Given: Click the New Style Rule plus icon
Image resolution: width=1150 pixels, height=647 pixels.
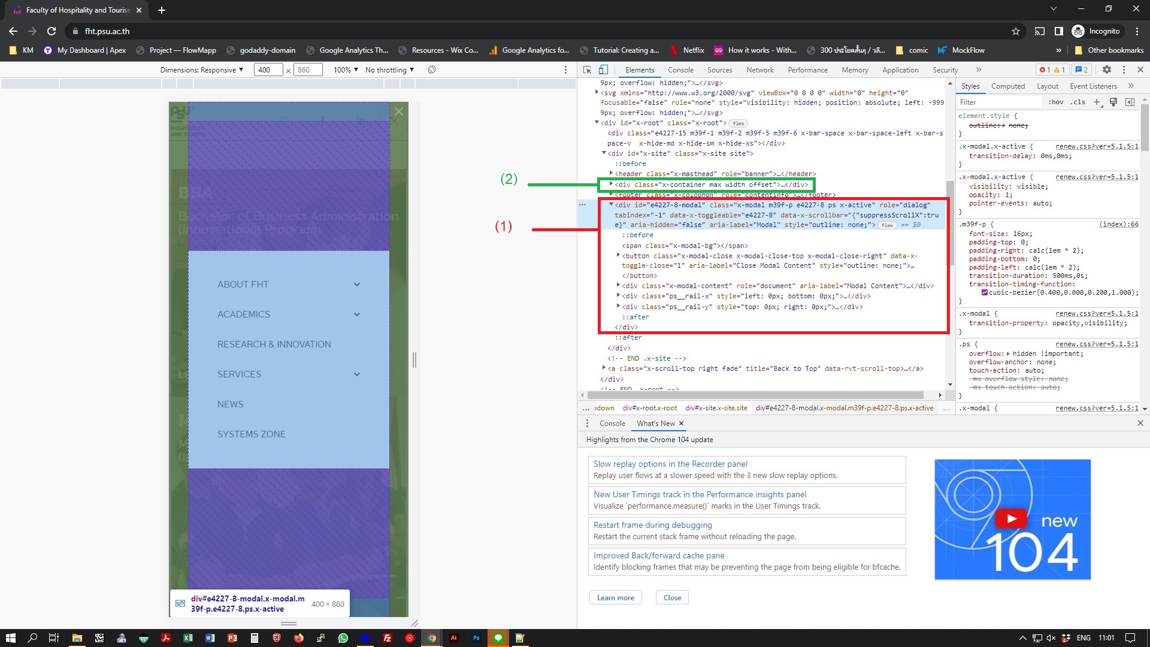Looking at the screenshot, I should pyautogui.click(x=1097, y=102).
